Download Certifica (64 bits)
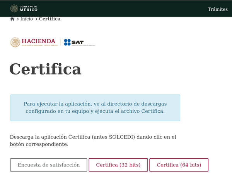Image resolution: width=232 pixels, height=178 pixels. tap(179, 165)
